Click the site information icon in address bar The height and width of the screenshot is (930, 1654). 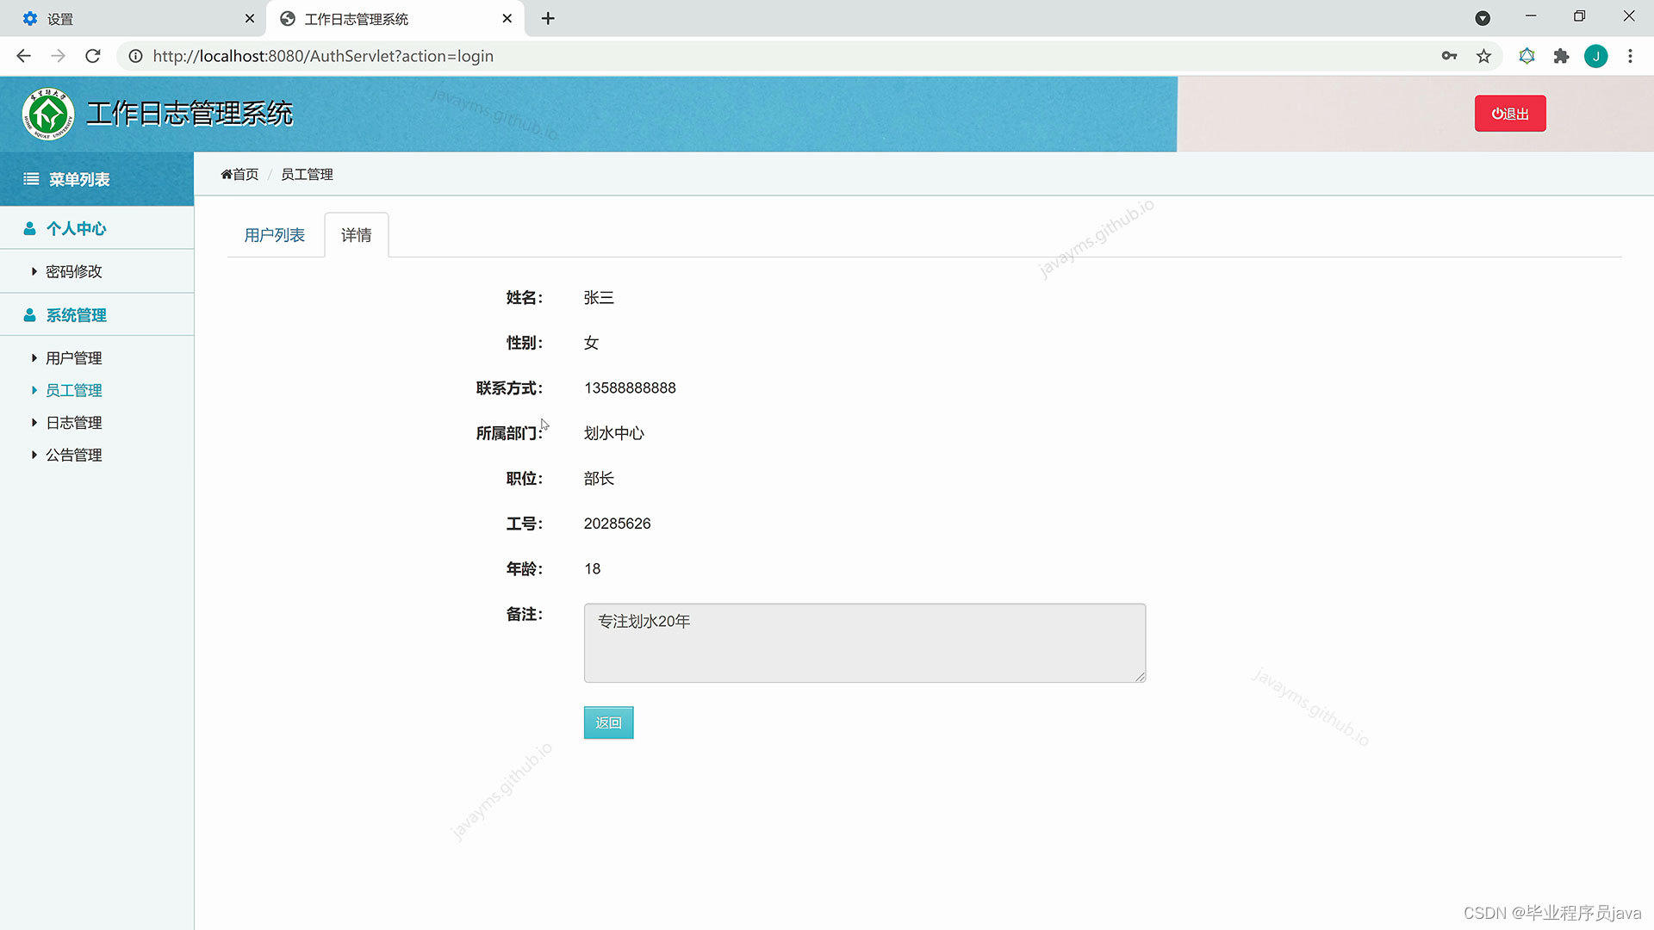(x=135, y=56)
